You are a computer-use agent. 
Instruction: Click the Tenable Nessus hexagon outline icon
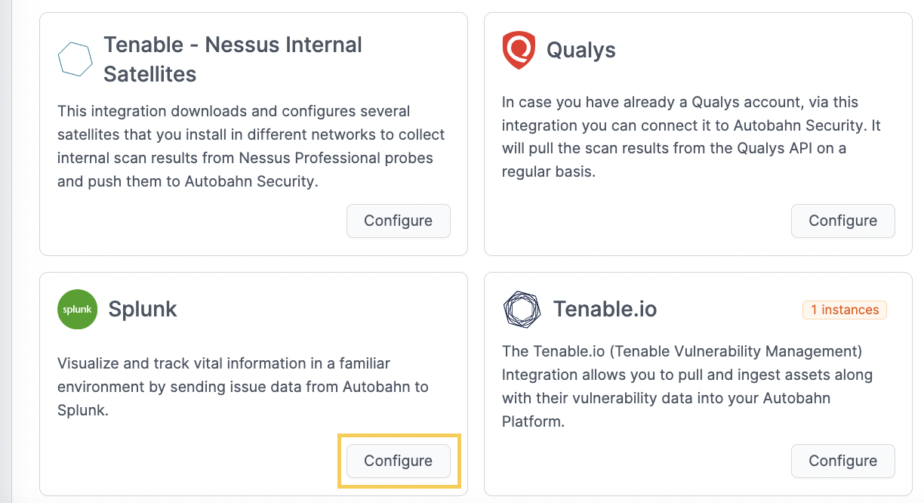pyautogui.click(x=75, y=59)
